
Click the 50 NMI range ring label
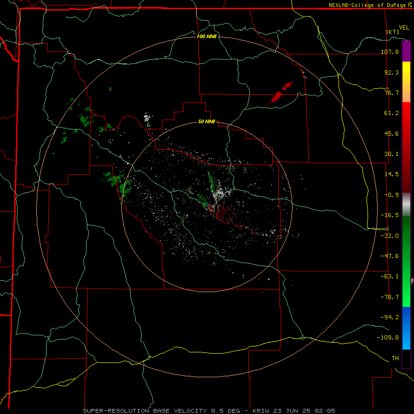tap(207, 121)
